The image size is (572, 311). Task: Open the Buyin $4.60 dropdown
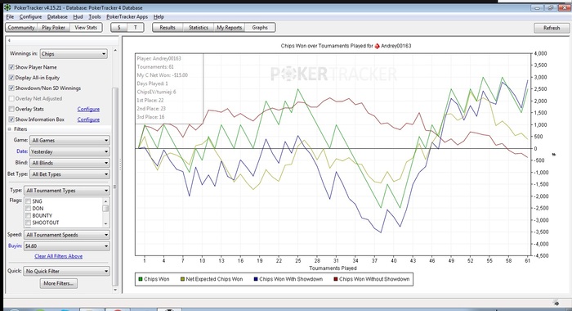(x=67, y=246)
